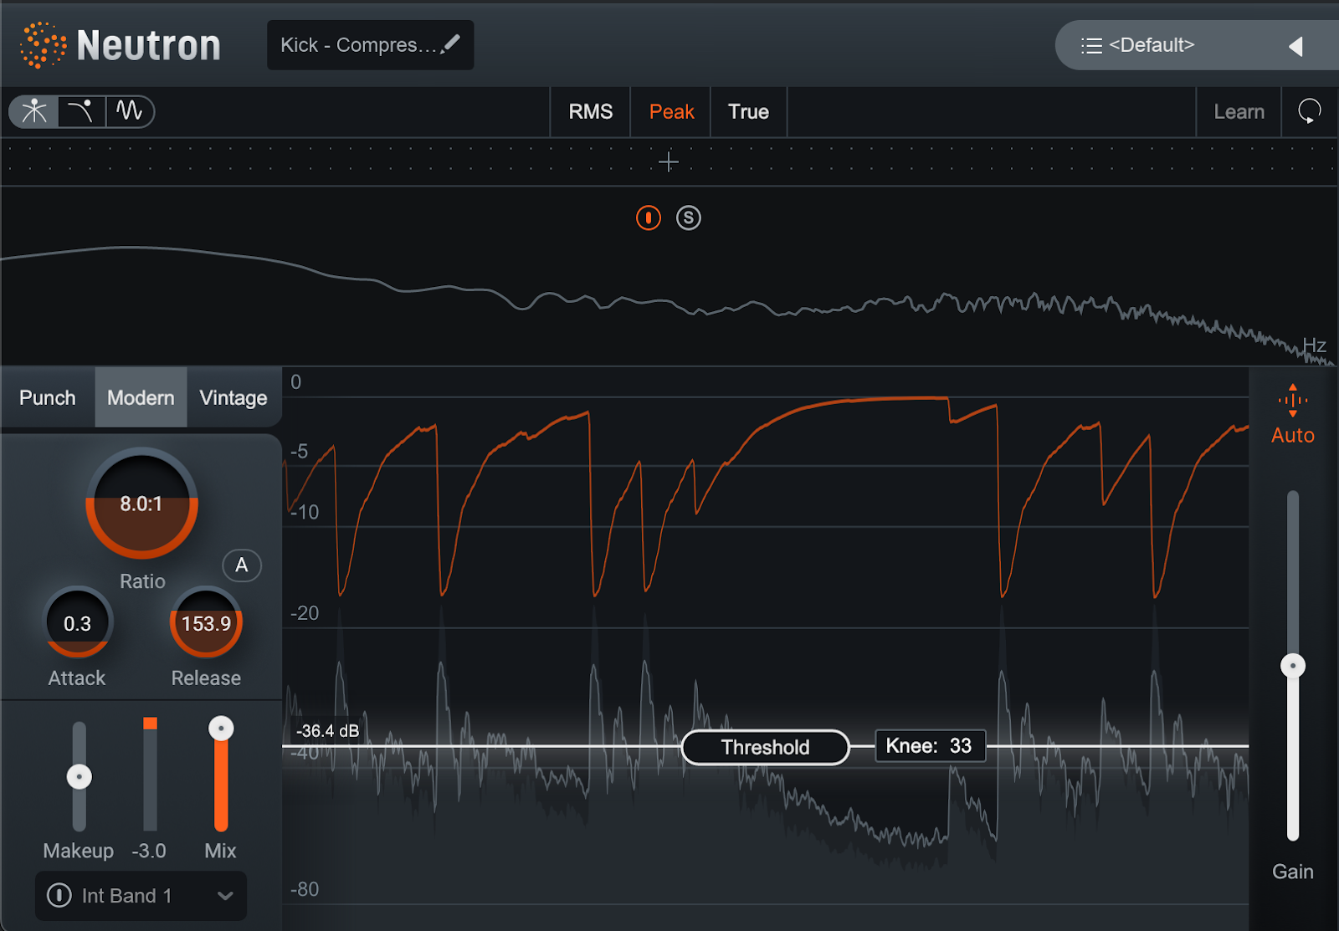Screen dimensions: 1339x931
Task: Edit the Kick - Compressor name with pencil icon
Action: point(450,43)
